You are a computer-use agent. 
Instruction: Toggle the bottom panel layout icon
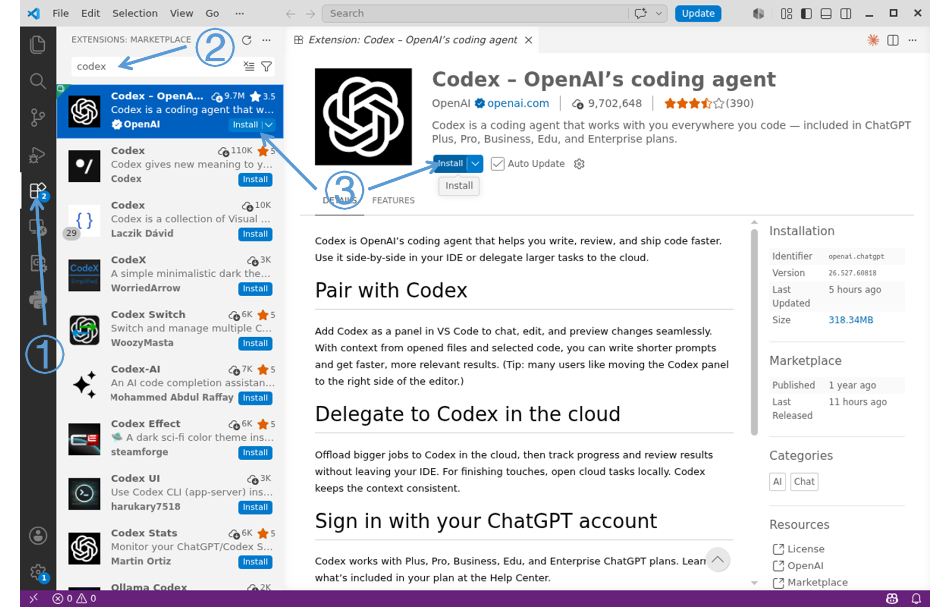[x=826, y=13]
